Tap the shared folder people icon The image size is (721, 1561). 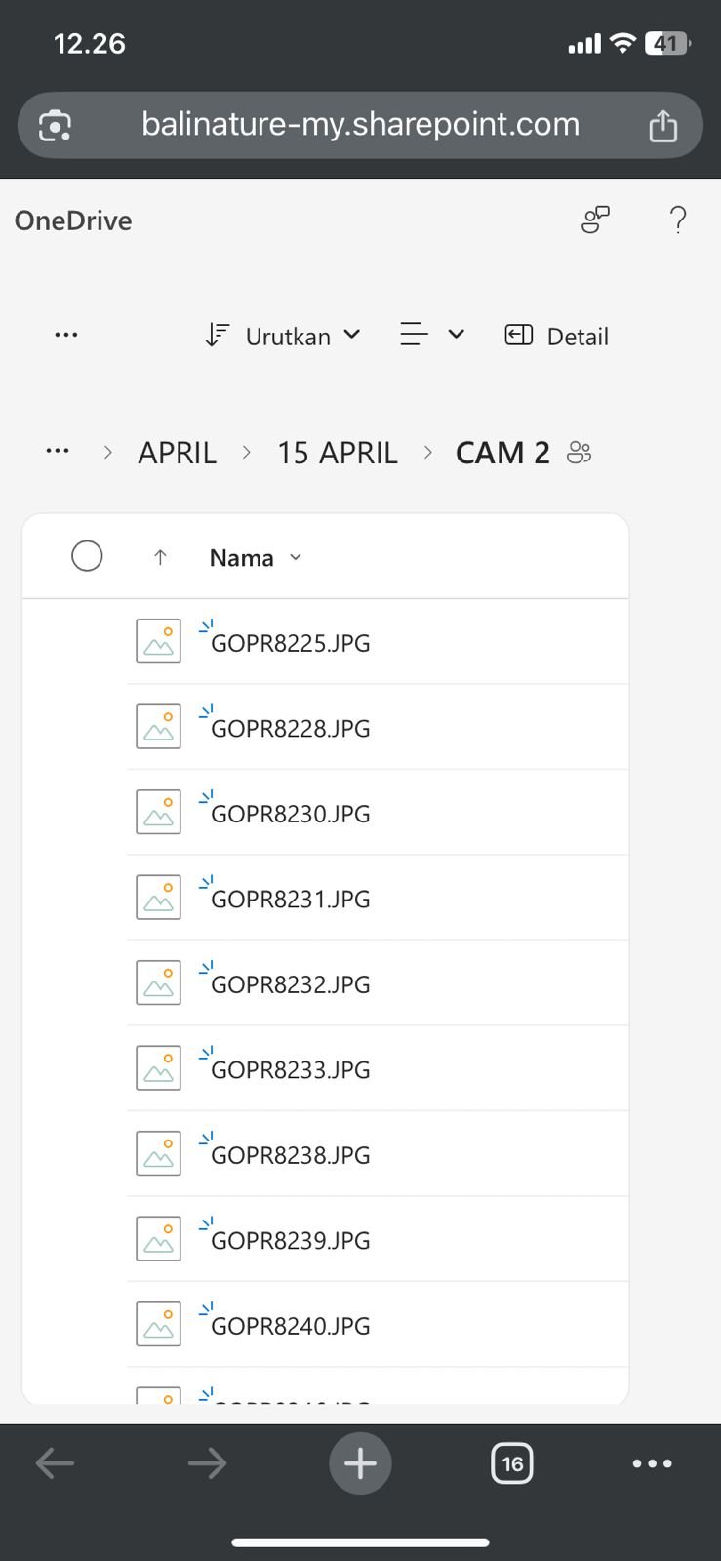coord(579,453)
